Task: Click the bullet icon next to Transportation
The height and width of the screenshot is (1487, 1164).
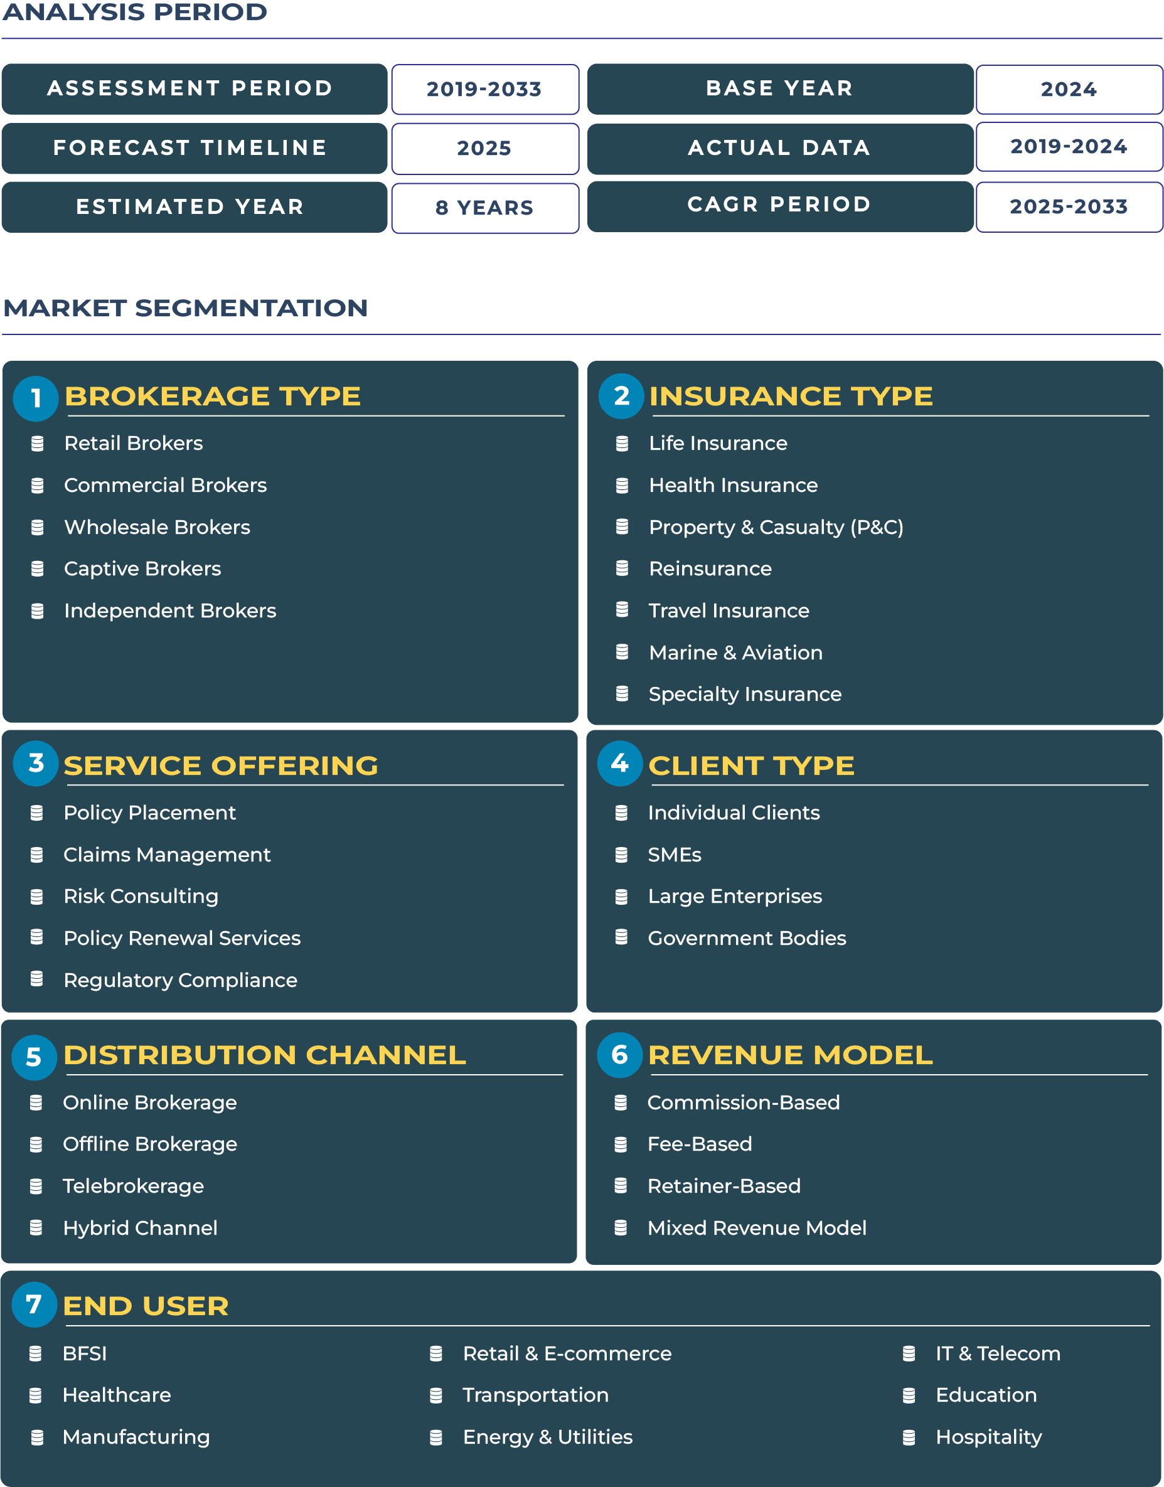Action: tap(436, 1395)
